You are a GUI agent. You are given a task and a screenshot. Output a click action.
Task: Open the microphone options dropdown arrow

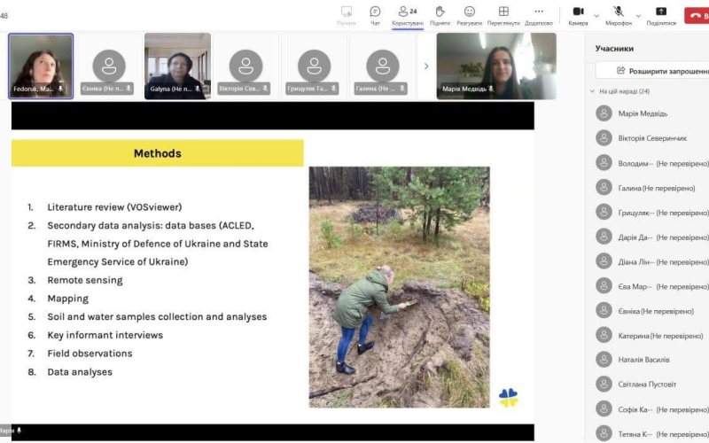637,15
